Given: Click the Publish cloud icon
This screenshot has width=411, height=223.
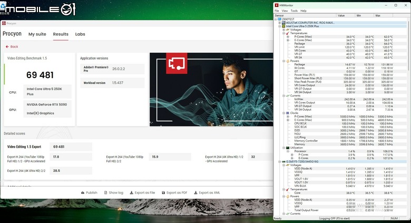Looking at the screenshot, I should click(83, 192).
